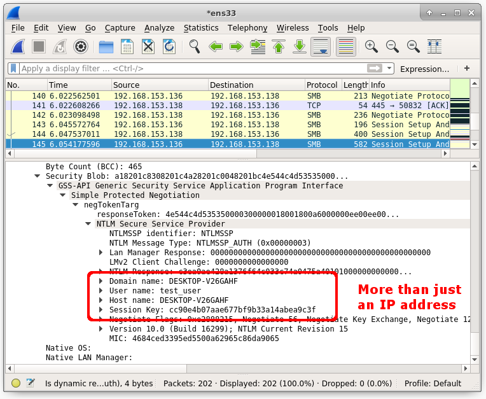Go to previous packet with back arrow

tap(216, 46)
